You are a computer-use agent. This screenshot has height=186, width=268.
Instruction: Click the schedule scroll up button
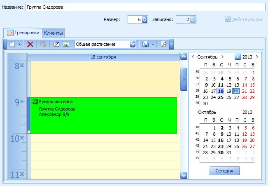184,57
